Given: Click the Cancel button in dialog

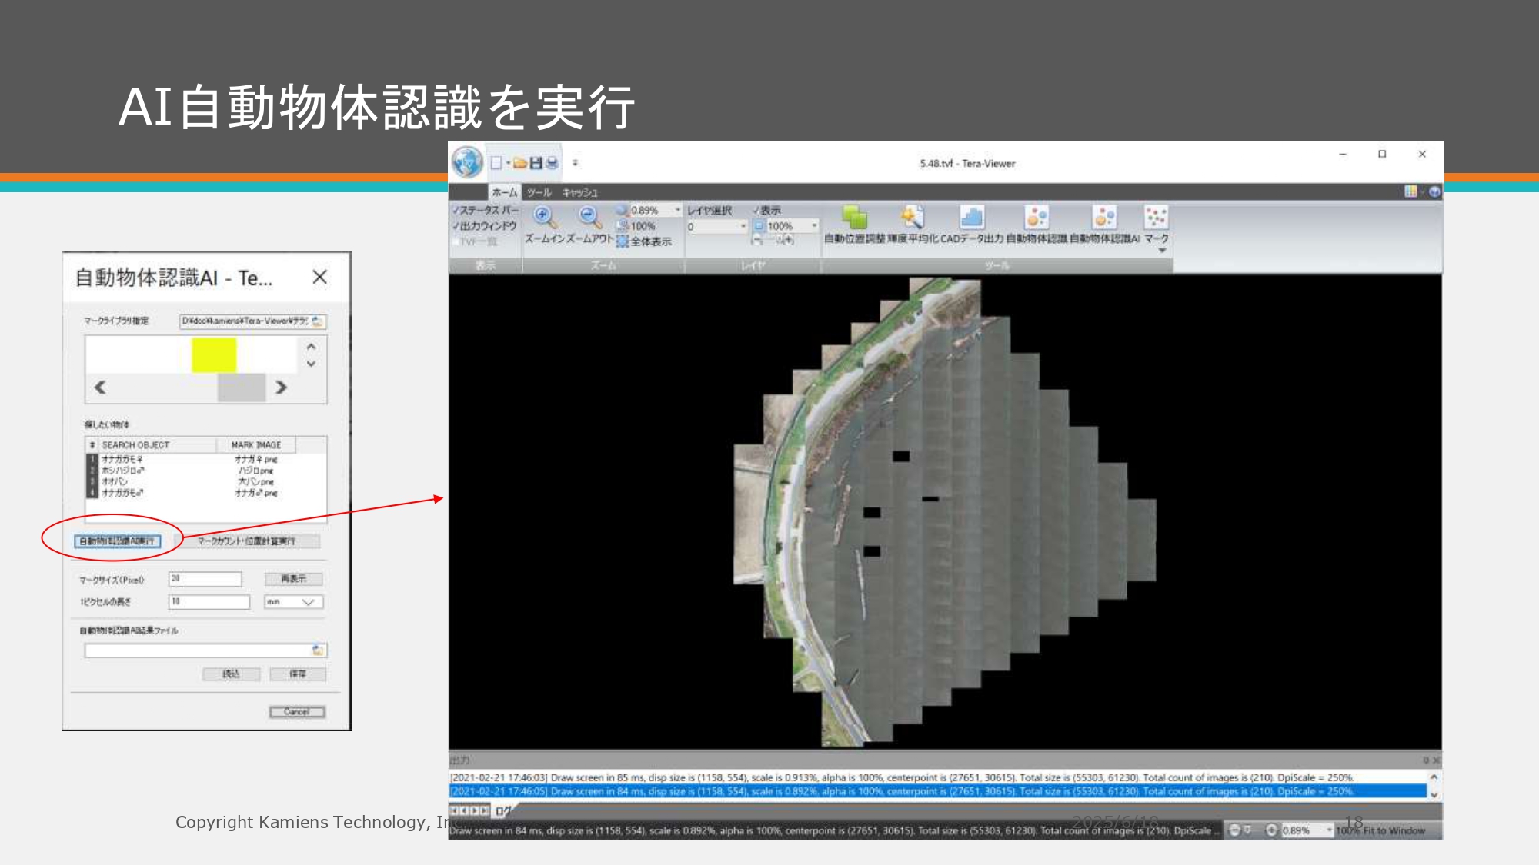Looking at the screenshot, I should click(x=297, y=712).
